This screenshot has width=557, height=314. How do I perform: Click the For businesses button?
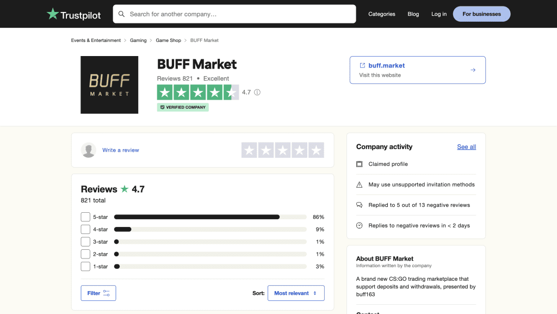[x=481, y=14]
